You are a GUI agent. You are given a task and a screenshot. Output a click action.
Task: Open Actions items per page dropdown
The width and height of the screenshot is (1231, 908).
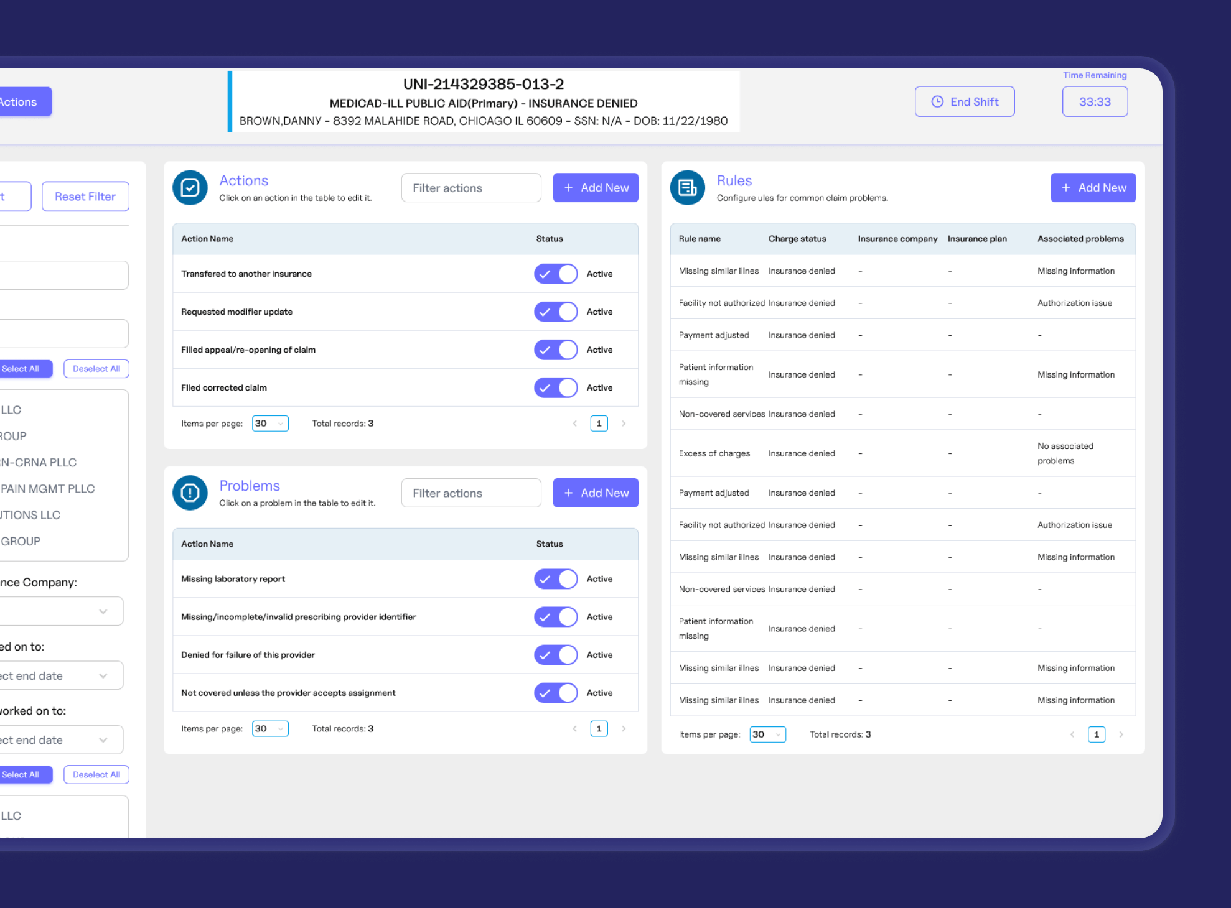click(x=270, y=424)
